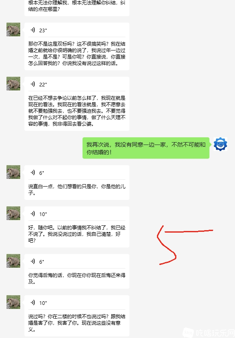
Task: Click transcription text mentioning 双标
Action: coord(77,53)
